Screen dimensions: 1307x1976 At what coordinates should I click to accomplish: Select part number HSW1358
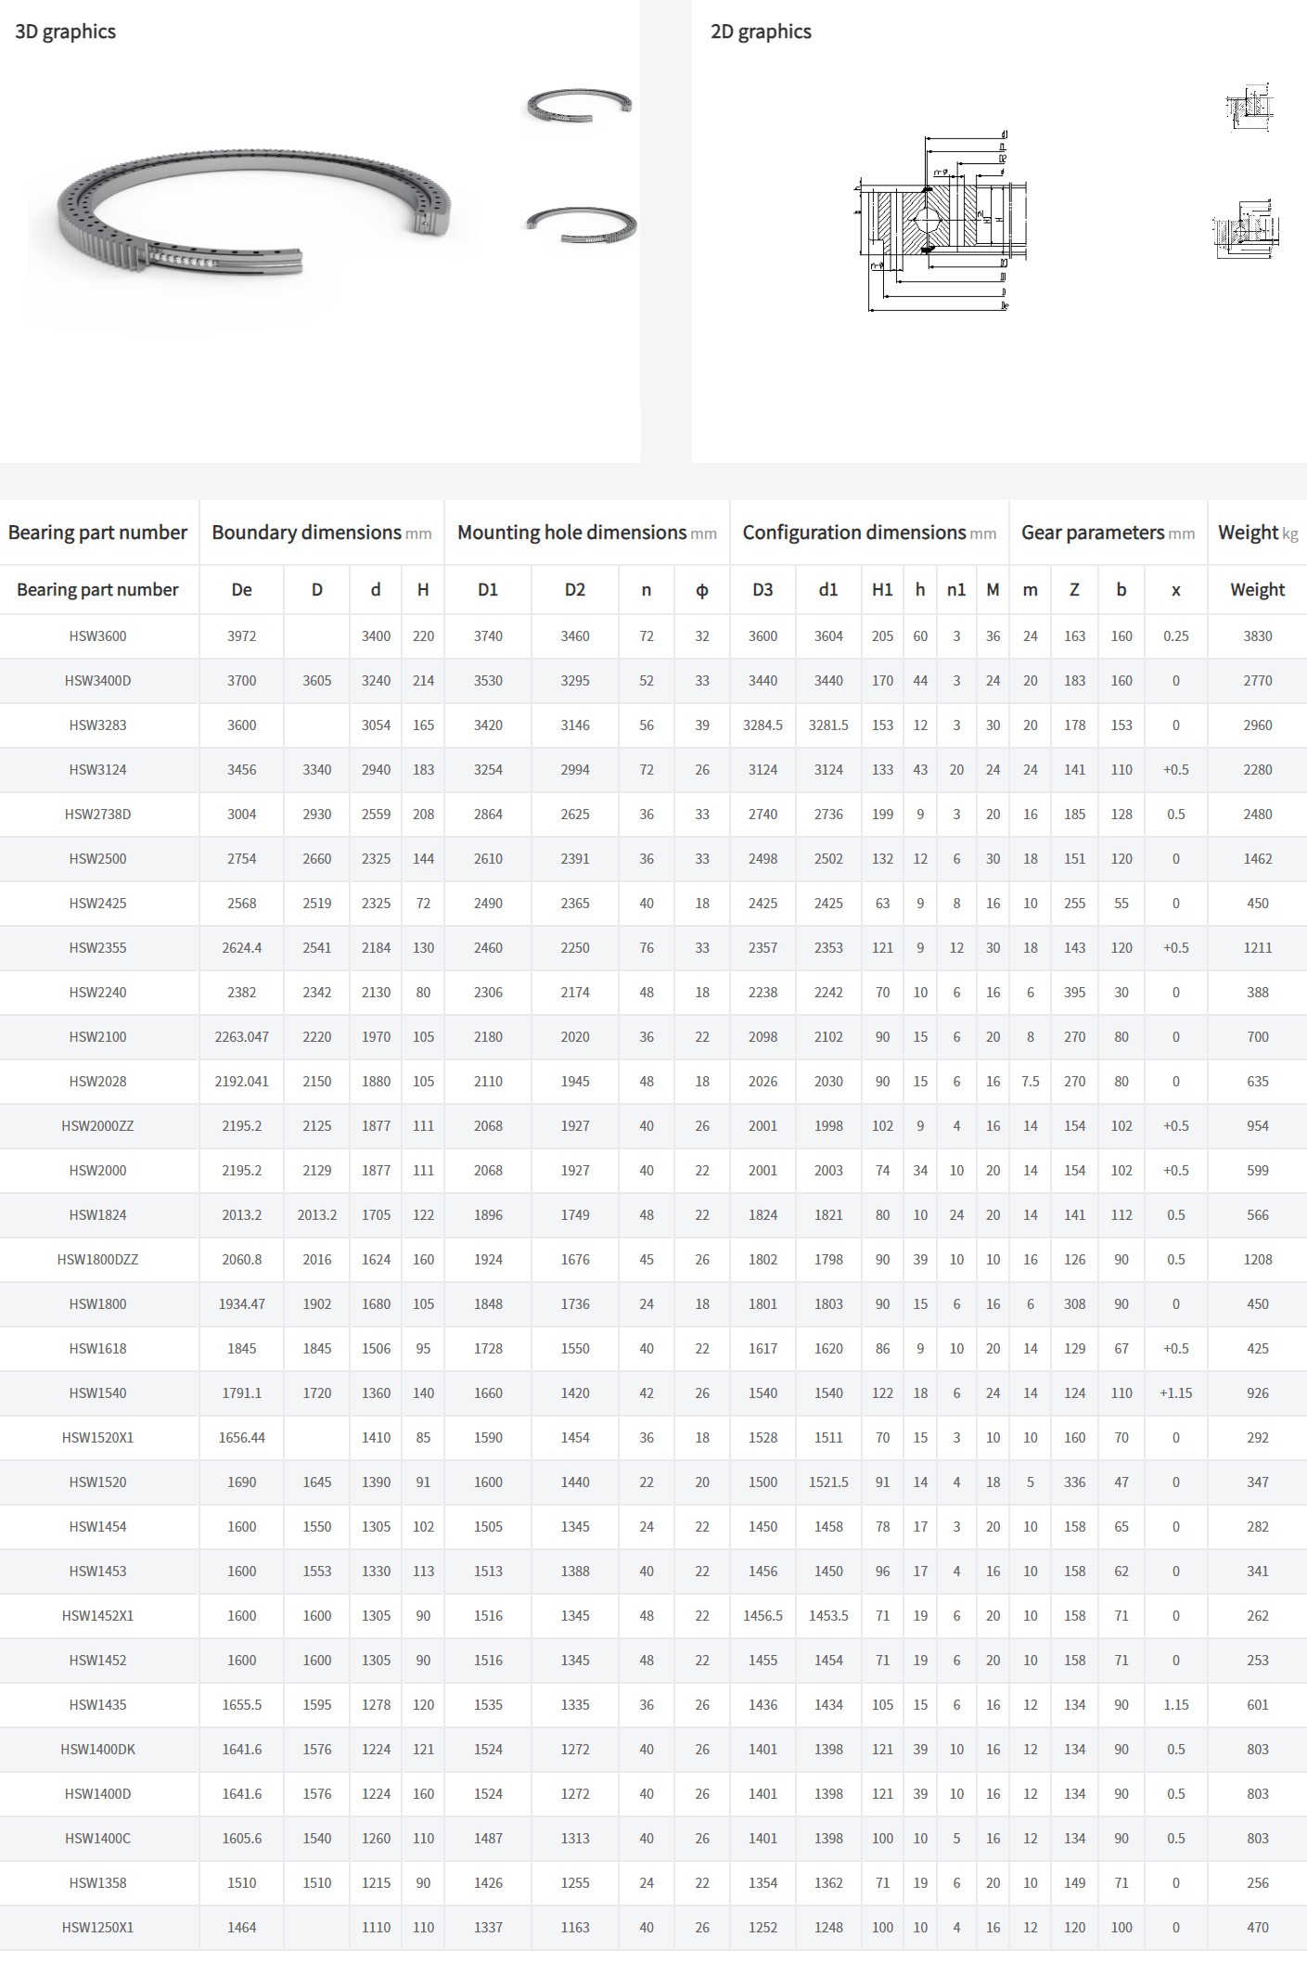97,1883
